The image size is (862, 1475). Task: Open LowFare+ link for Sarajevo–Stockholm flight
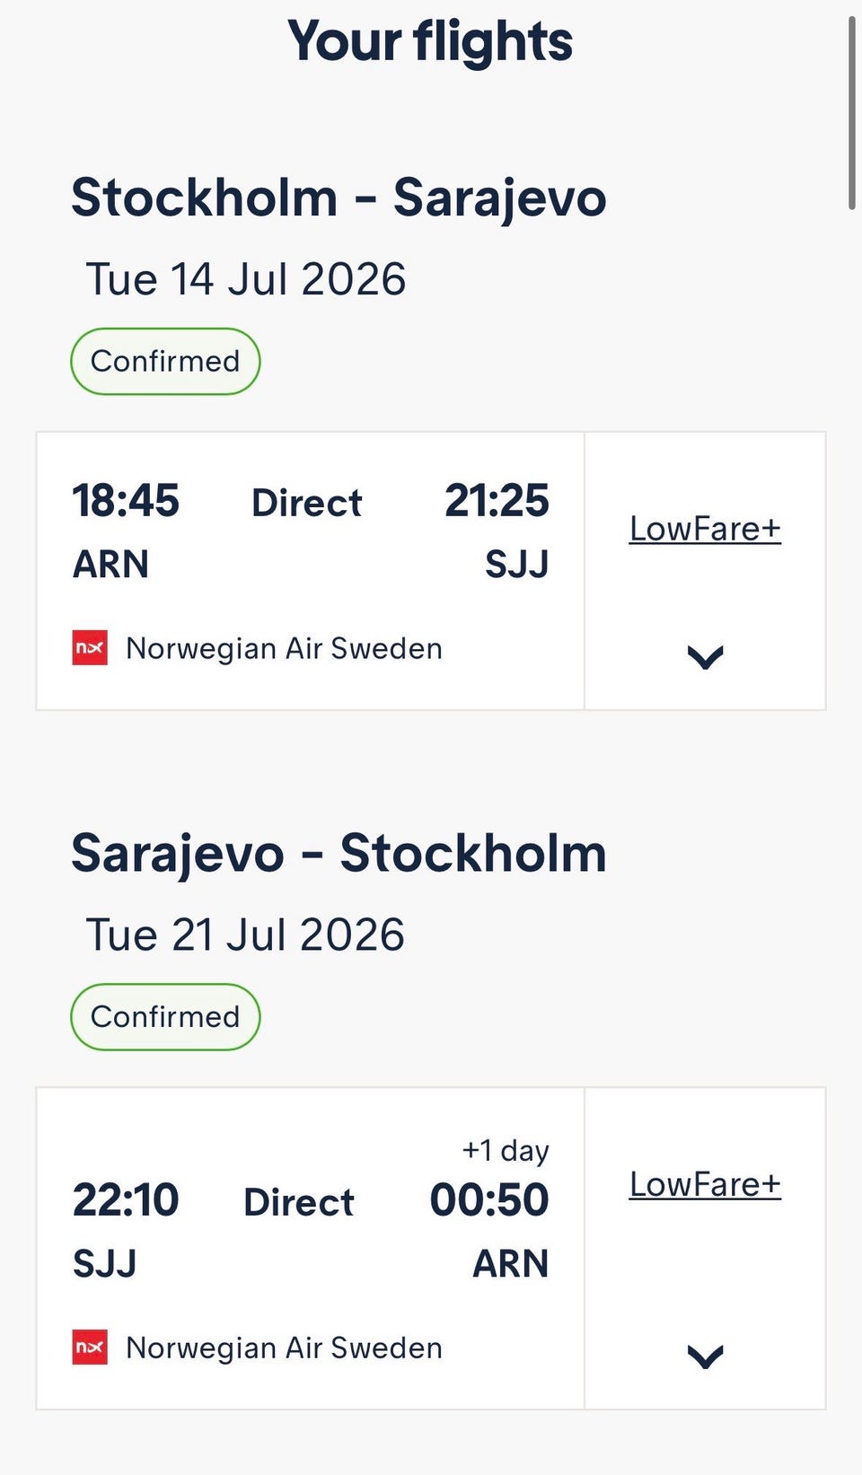[x=705, y=1184]
